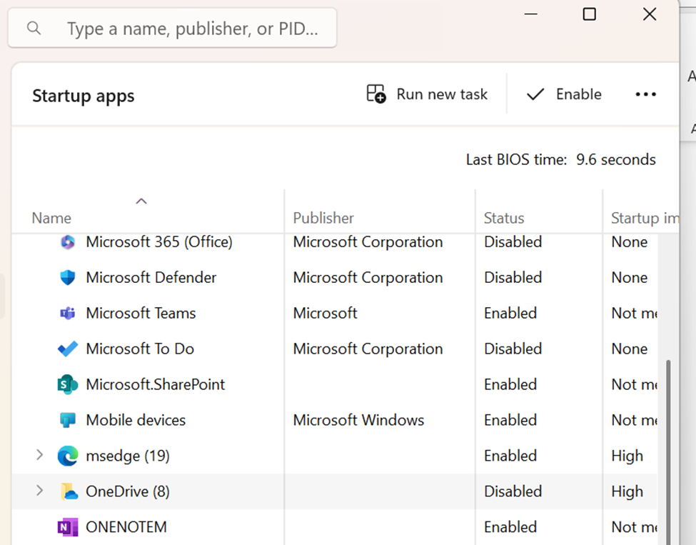Click the OneDrive cloud folder icon

(x=69, y=491)
